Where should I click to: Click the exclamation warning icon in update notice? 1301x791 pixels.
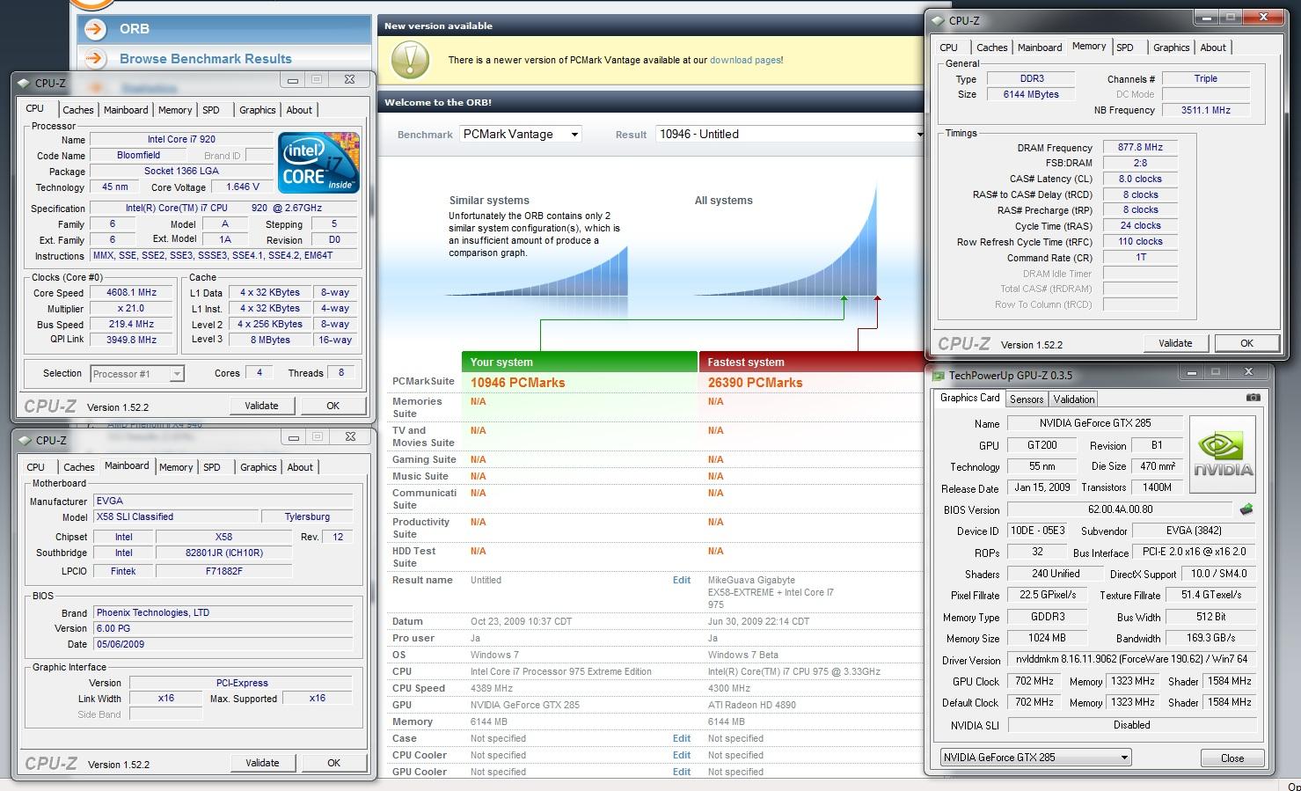coord(409,61)
